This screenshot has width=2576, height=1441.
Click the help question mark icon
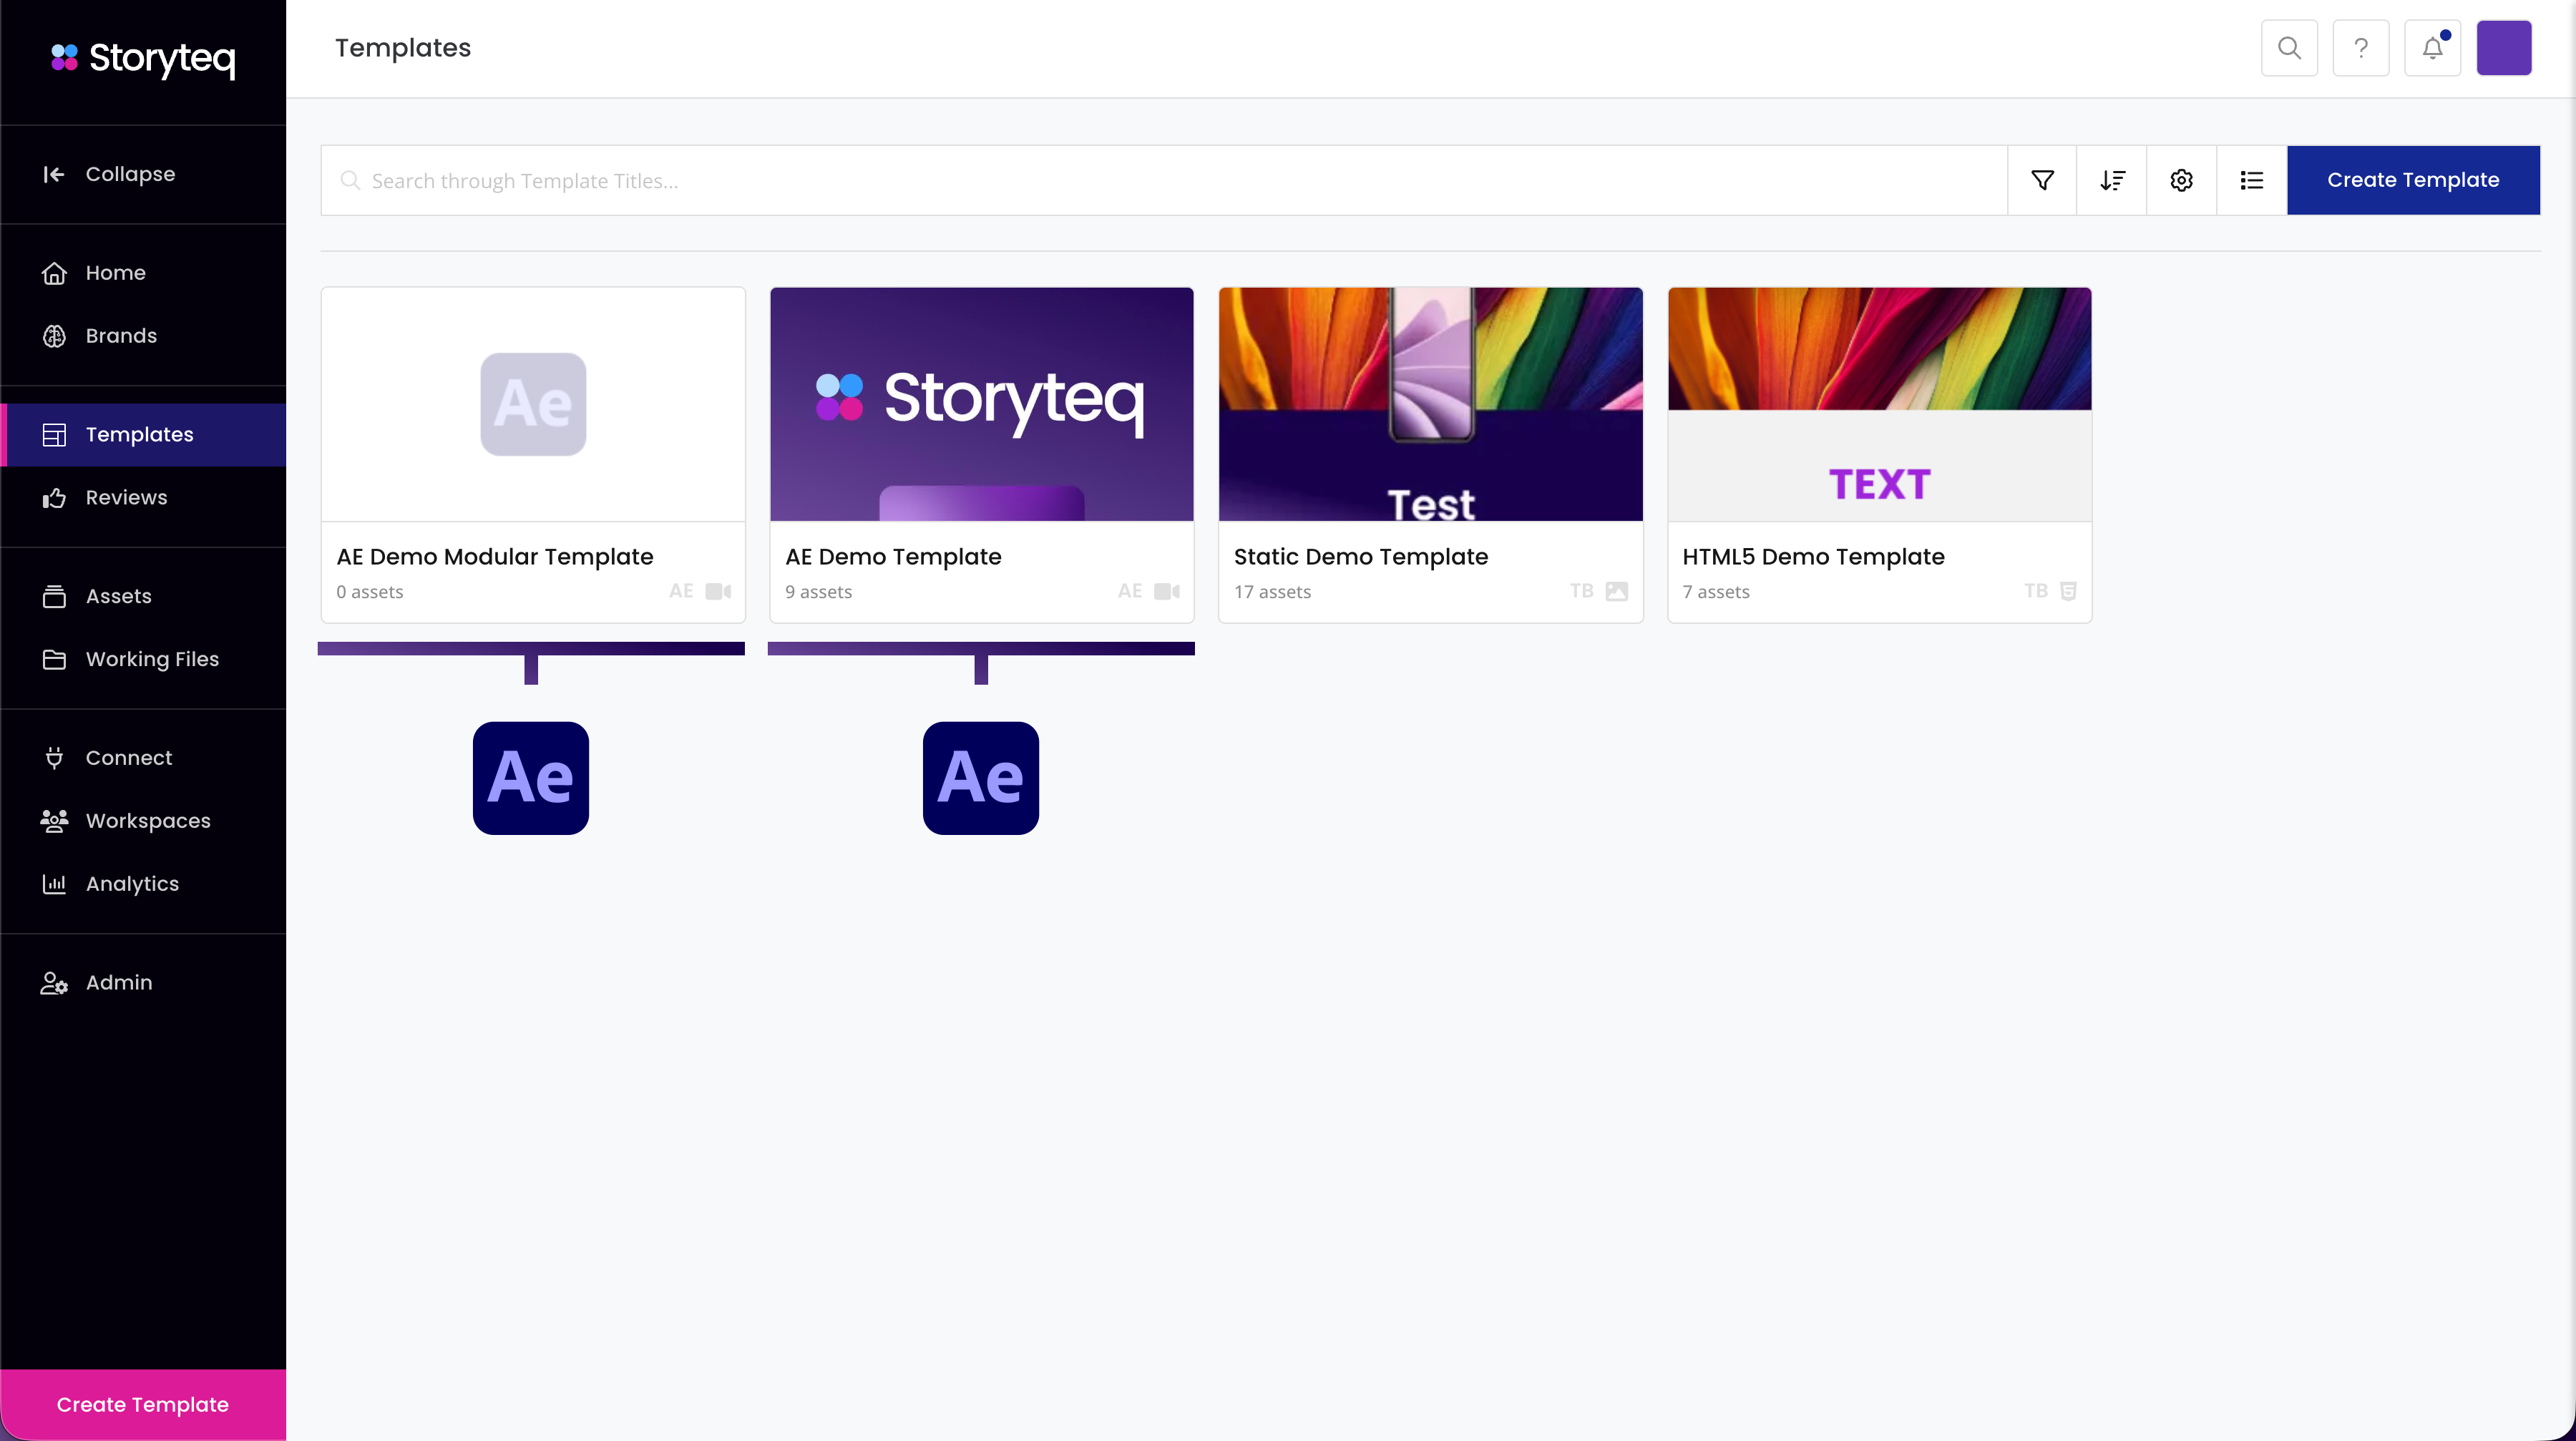[x=2361, y=47]
